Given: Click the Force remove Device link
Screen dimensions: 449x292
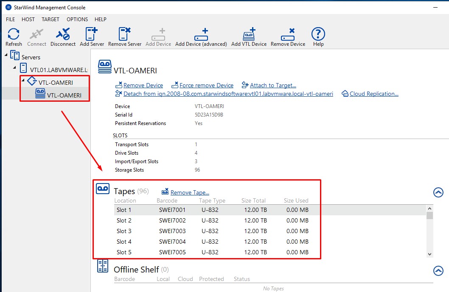Looking at the screenshot, I should [206, 85].
